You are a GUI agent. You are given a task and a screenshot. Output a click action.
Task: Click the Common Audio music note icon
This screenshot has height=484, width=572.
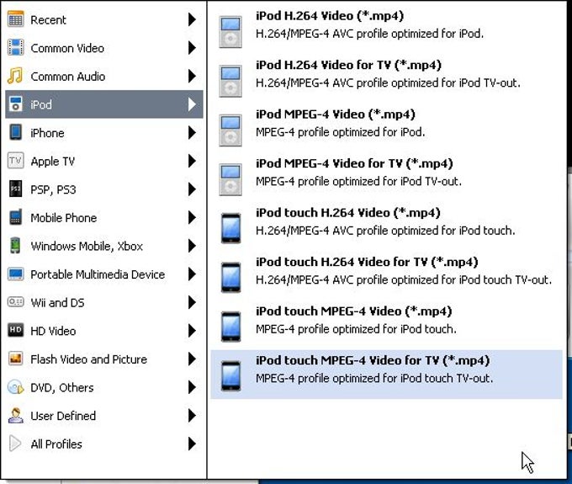click(x=15, y=76)
